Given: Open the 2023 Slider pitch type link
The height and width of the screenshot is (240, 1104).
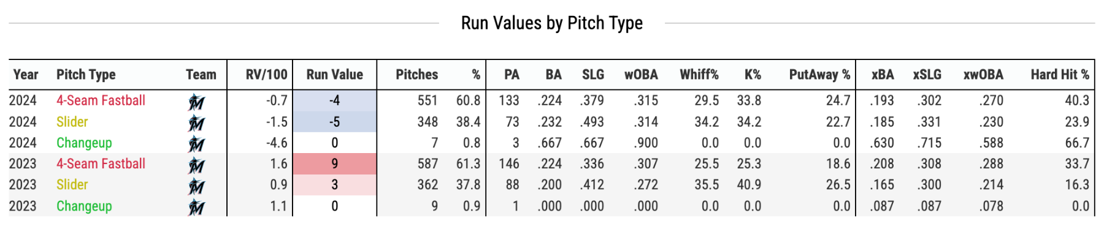Looking at the screenshot, I should (72, 184).
